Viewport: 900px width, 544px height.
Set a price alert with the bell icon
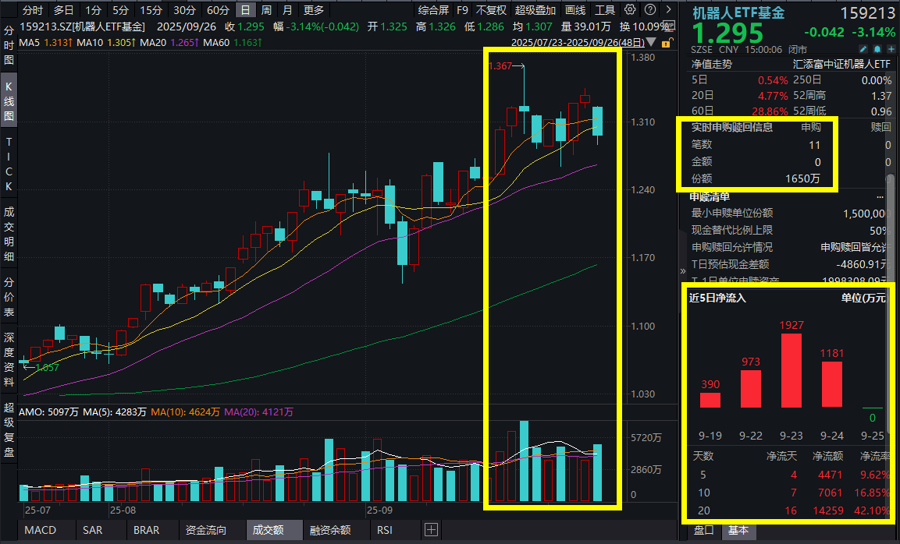[x=877, y=50]
